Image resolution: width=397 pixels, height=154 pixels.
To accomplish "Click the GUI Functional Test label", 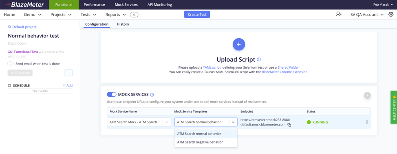I will (x=23, y=52).
